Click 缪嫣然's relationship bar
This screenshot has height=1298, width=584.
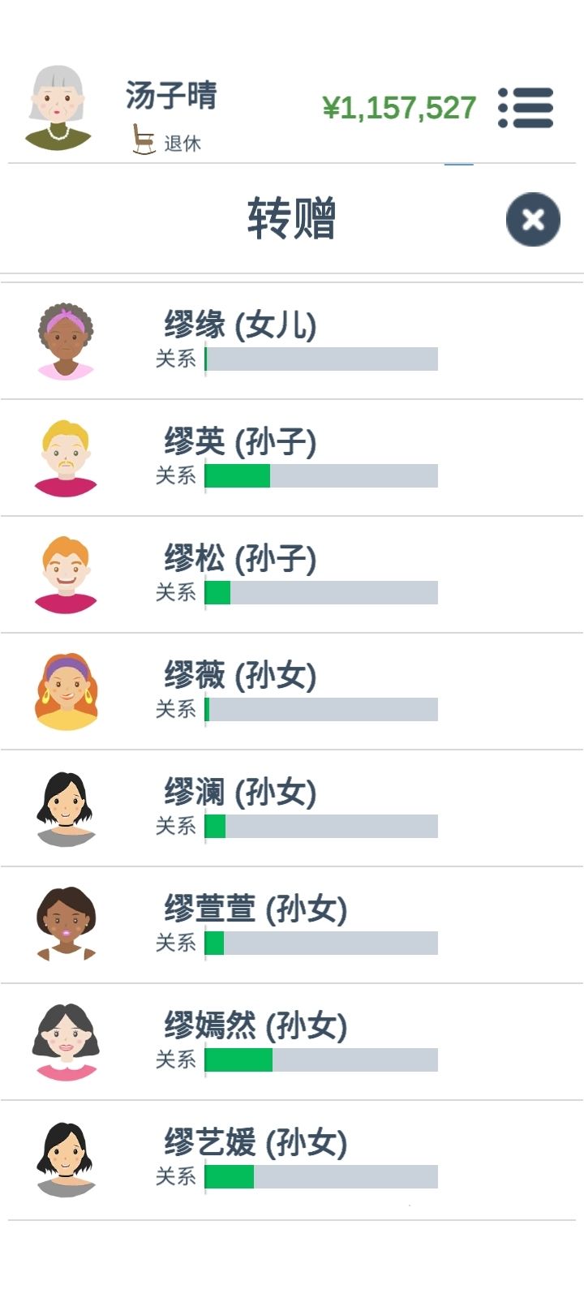pos(321,1060)
